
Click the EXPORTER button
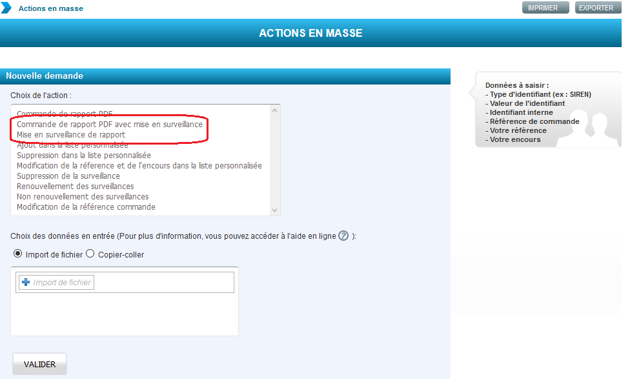[595, 8]
